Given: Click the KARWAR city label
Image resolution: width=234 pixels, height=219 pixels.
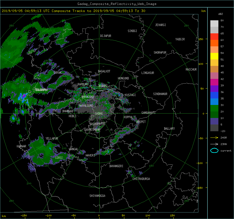Looking at the screenshot, I should pos(22,146).
